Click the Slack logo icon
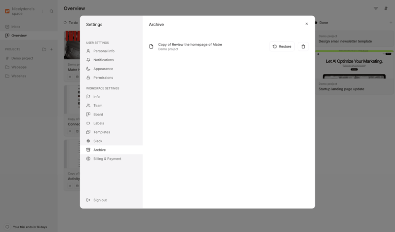 point(88,141)
